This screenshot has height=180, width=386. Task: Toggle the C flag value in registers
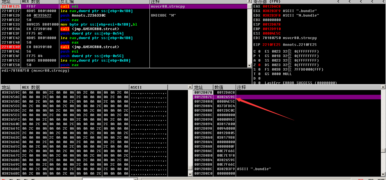click(x=259, y=51)
